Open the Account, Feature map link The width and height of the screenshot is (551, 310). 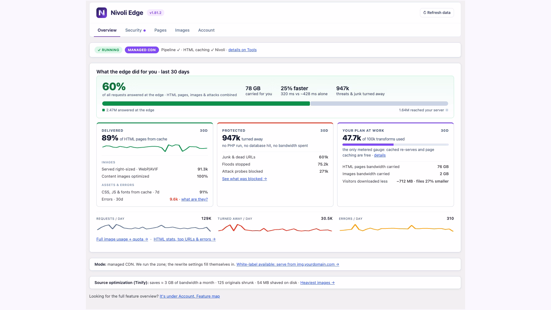pos(190,296)
